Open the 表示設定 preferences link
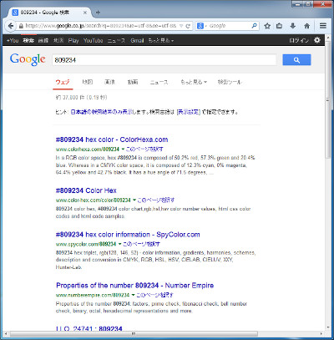This screenshot has height=340, width=334. coord(189,112)
